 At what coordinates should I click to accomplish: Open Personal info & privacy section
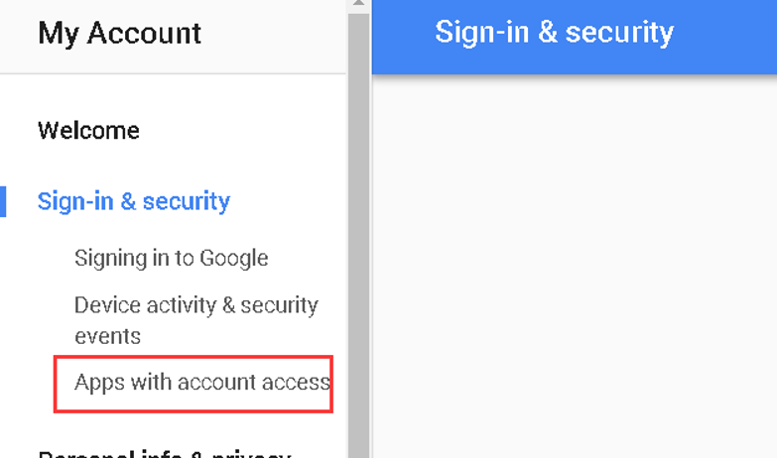(164, 454)
